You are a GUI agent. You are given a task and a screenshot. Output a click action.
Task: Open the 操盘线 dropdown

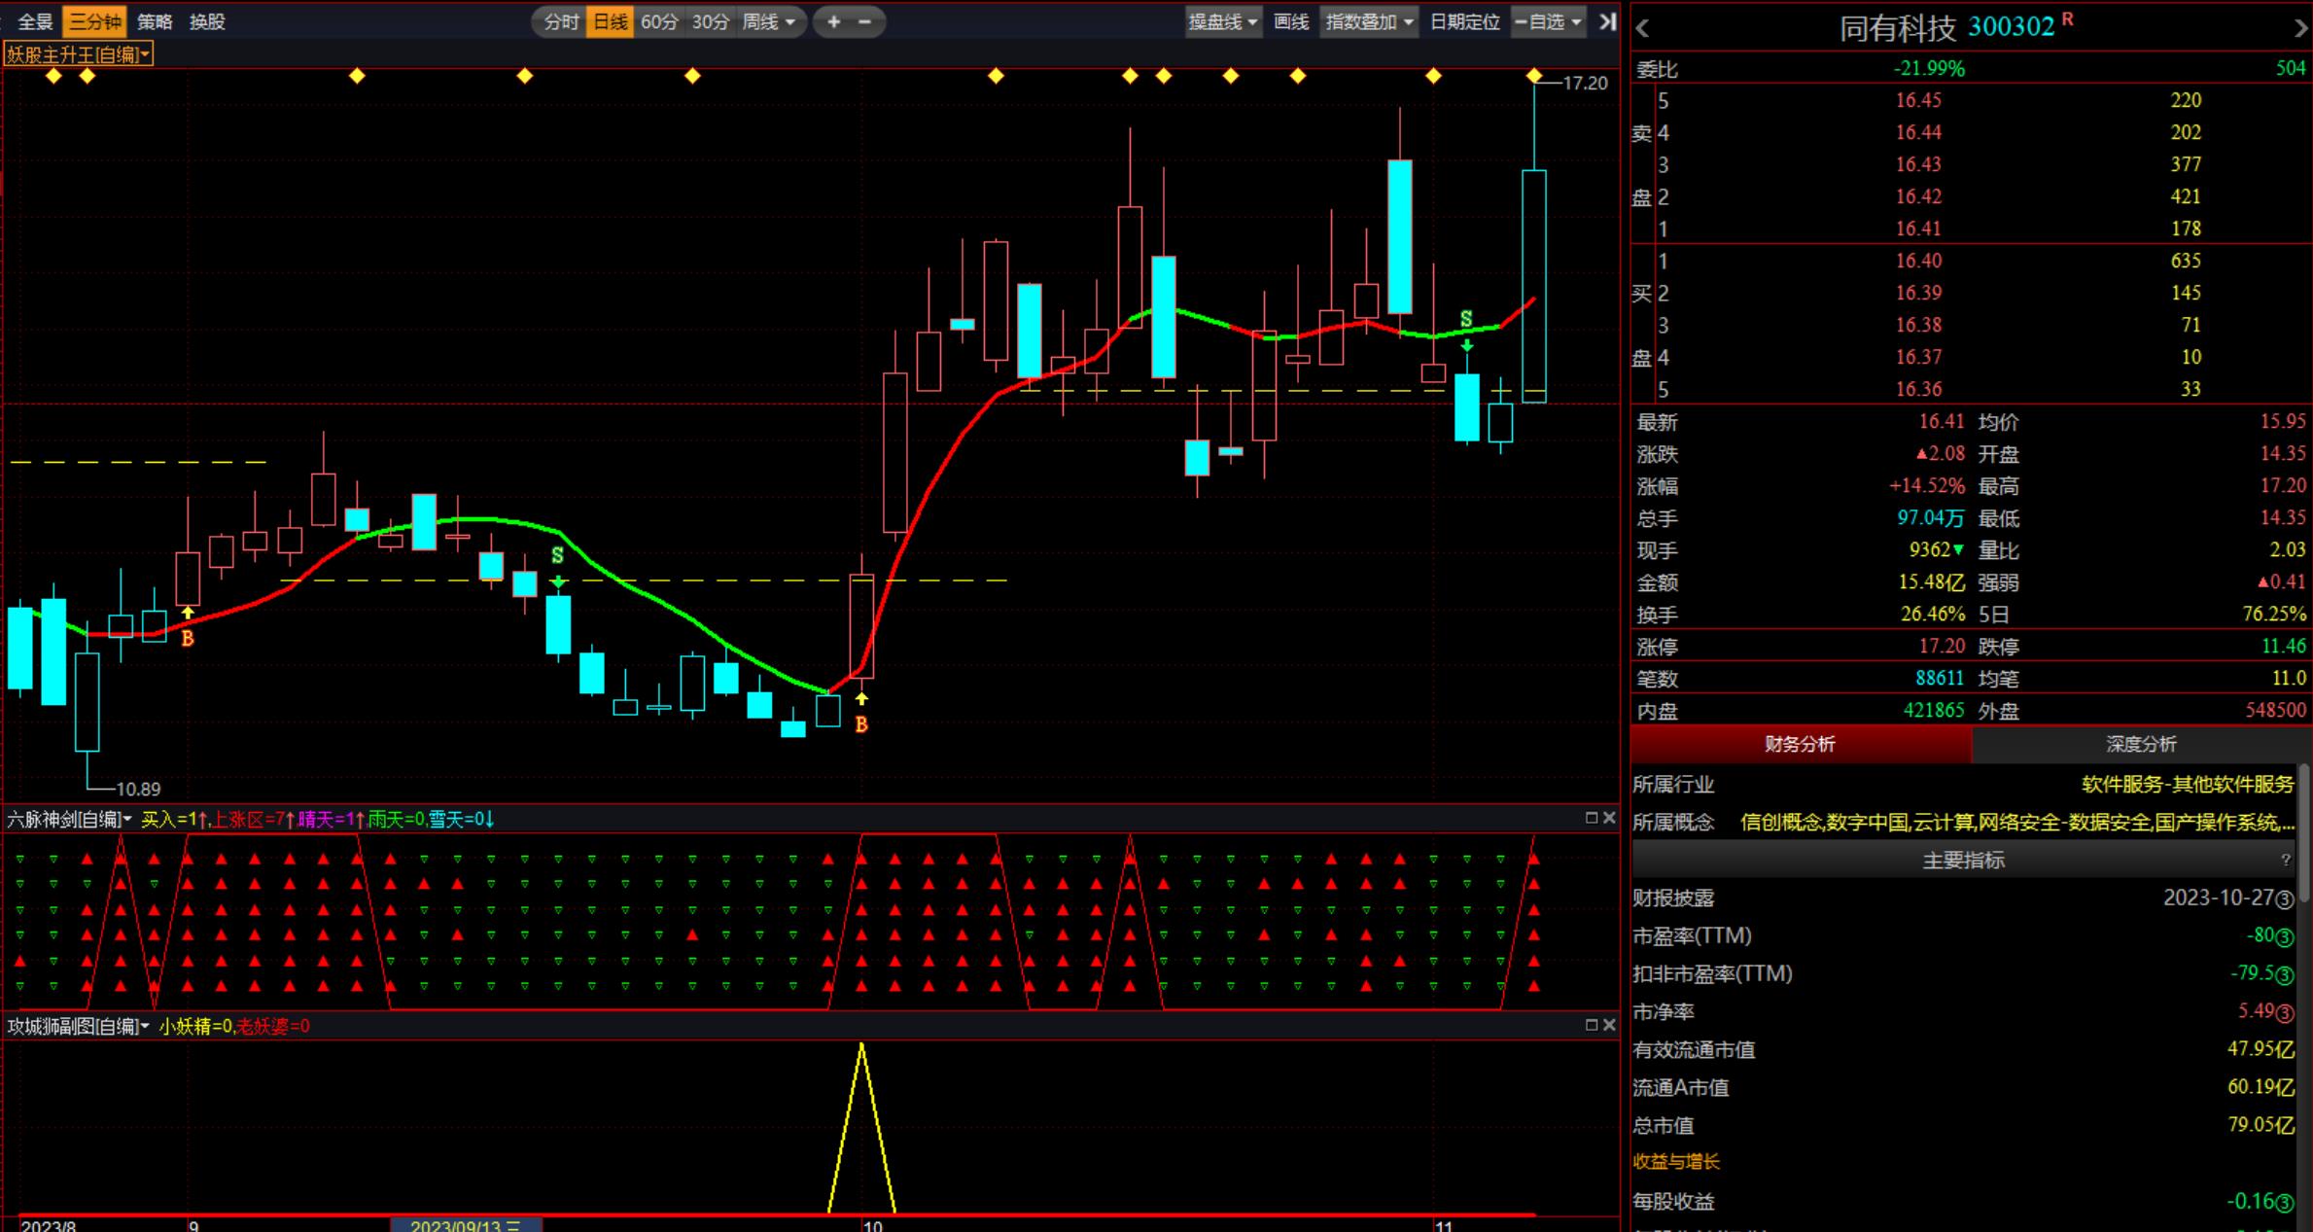coord(1222,21)
